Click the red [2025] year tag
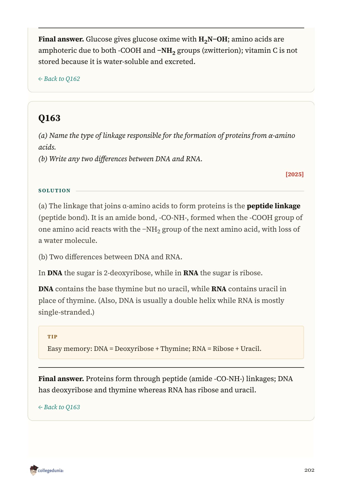Viewport: 342px width, 485px height. click(x=295, y=174)
